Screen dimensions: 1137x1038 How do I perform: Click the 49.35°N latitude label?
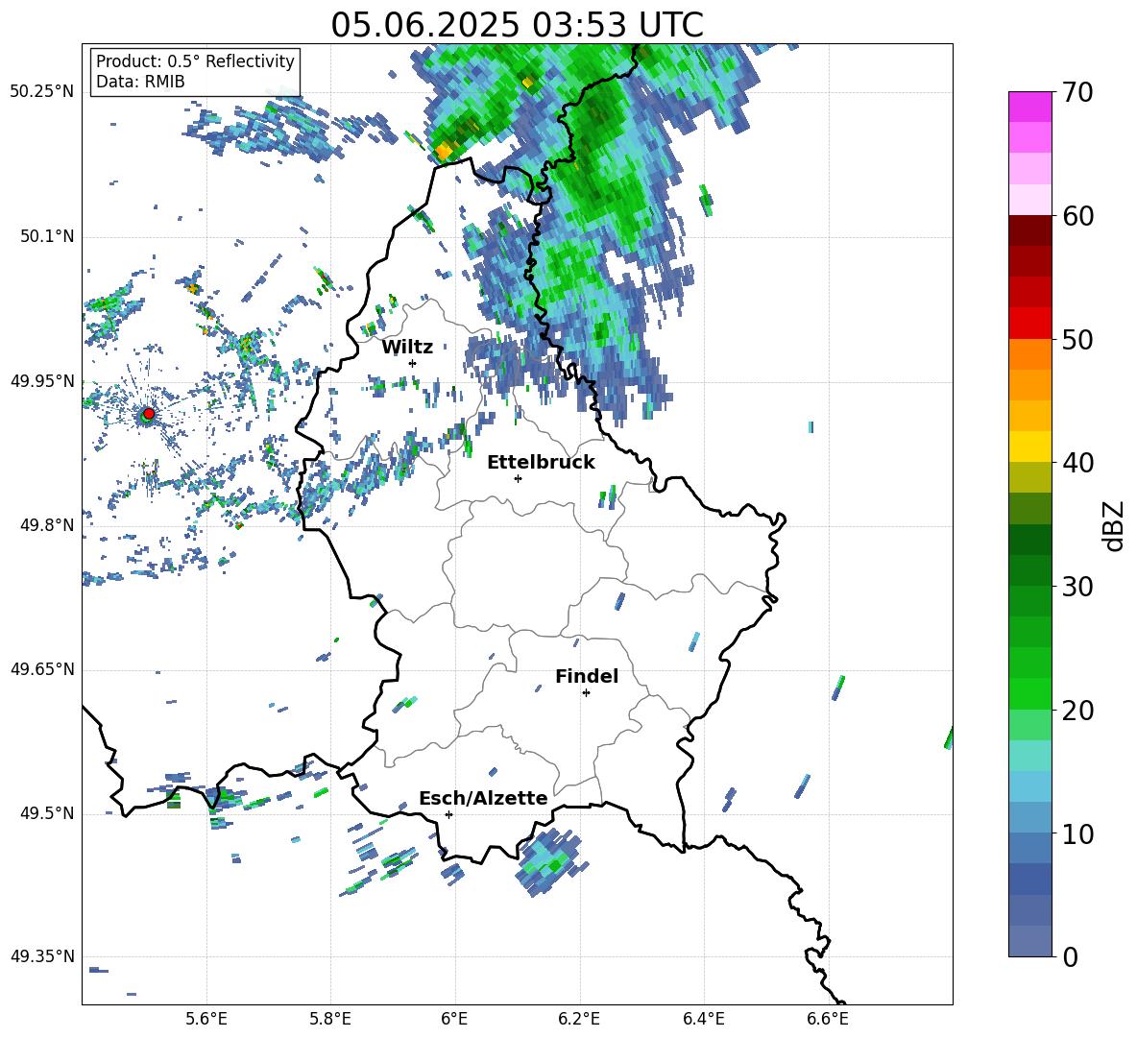point(42,956)
